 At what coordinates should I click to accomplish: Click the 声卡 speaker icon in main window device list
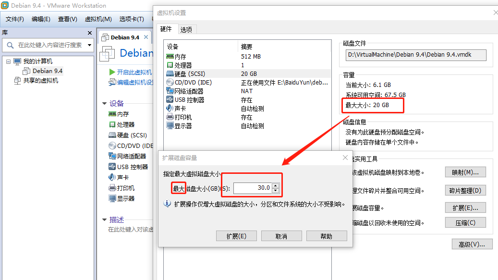(112, 177)
